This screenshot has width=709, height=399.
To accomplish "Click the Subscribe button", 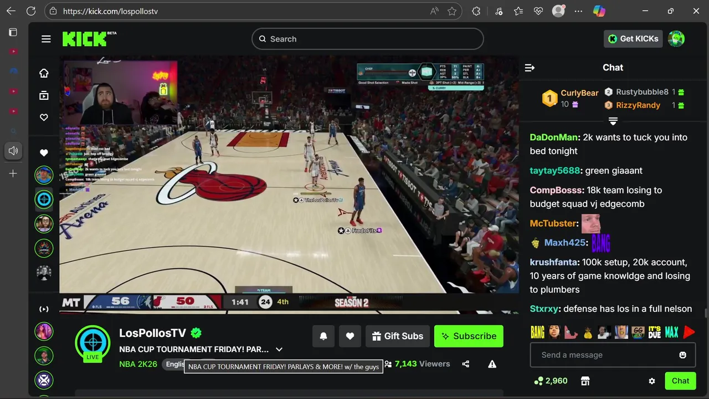I will coord(469,336).
